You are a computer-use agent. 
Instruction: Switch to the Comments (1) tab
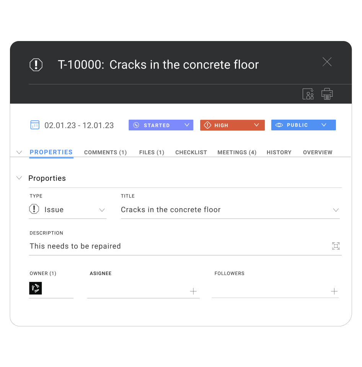pos(105,152)
